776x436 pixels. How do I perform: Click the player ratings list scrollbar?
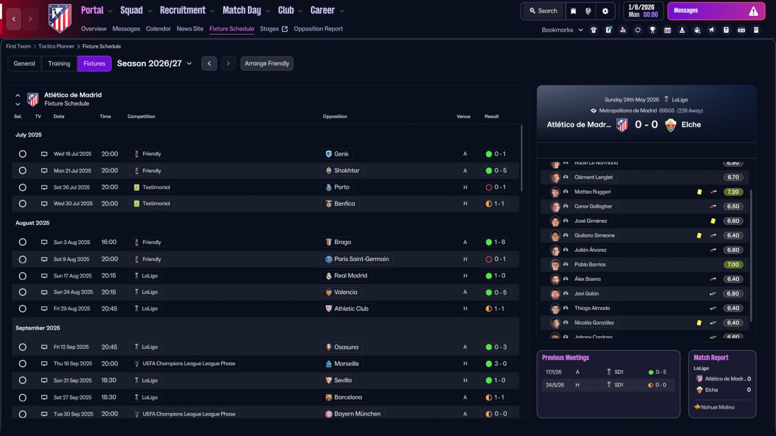(x=752, y=254)
